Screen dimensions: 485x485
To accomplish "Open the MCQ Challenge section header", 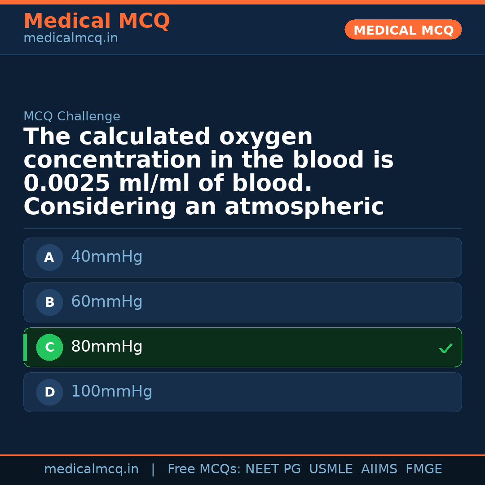I will 72,116.
